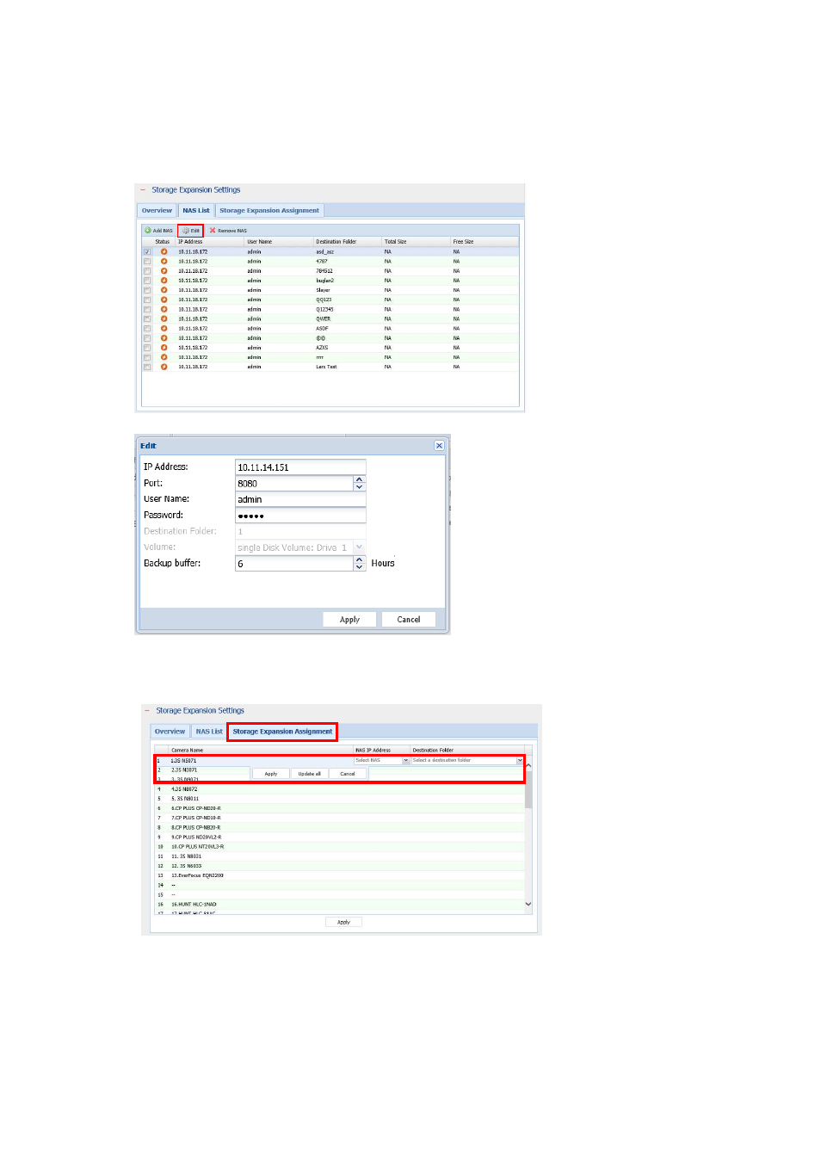The width and height of the screenshot is (821, 1162).
Task: Click the camera list scrollbar thumb
Action: point(528,788)
